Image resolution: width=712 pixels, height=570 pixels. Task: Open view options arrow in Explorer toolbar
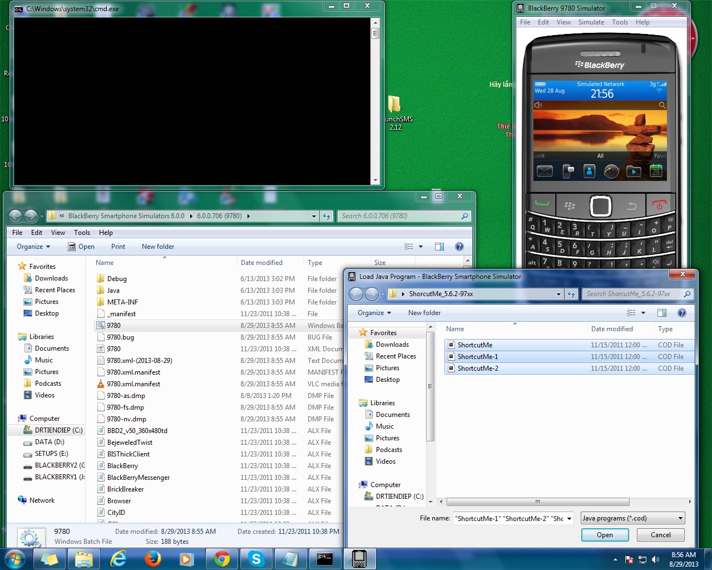(x=421, y=247)
